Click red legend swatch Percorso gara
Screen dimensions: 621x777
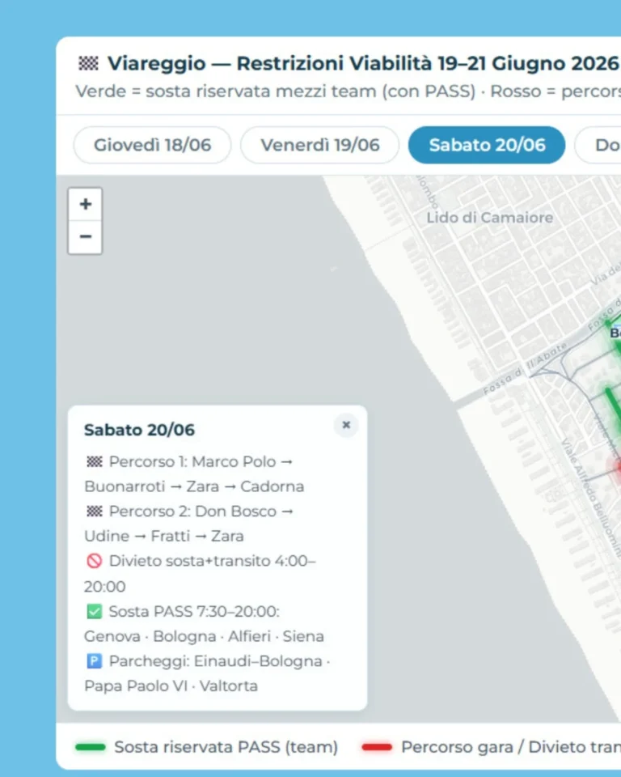[x=377, y=747]
